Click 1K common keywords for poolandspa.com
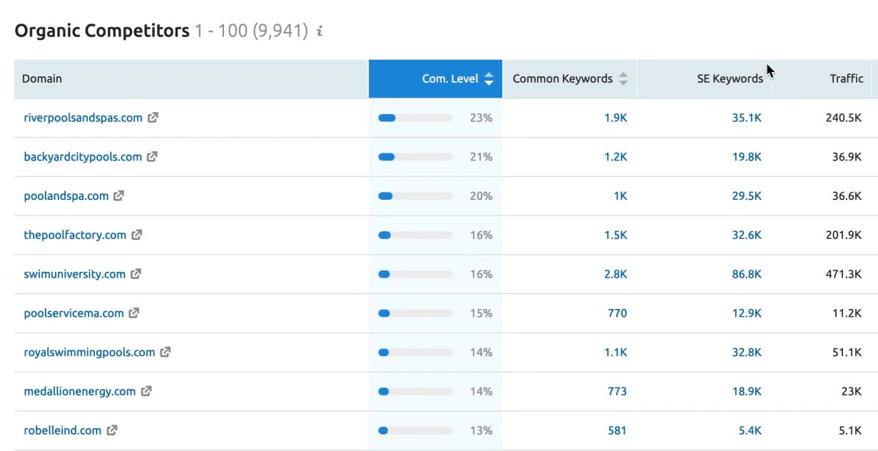Screen dimensions: 878x451 tap(621, 196)
